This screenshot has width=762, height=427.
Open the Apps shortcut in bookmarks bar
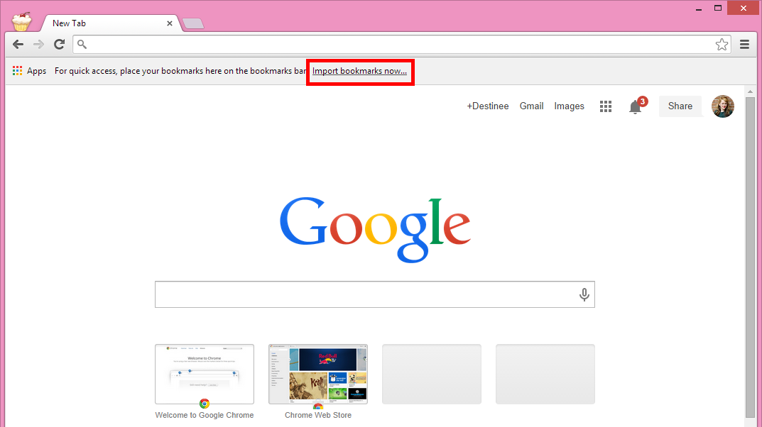[29, 71]
